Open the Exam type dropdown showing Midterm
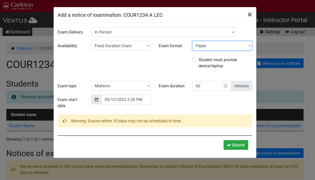Image resolution: width=315 pixels, height=180 pixels. [121, 86]
